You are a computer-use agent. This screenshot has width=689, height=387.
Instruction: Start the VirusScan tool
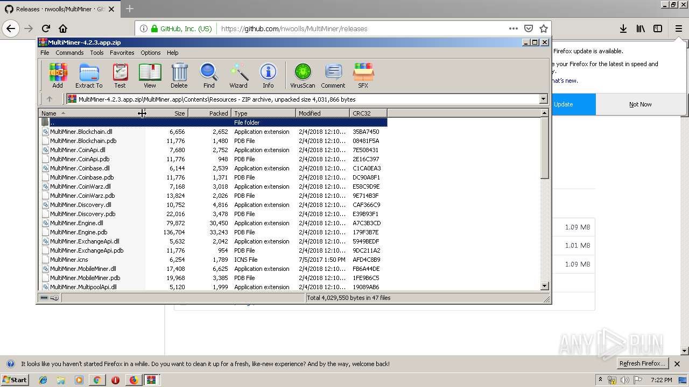(303, 75)
